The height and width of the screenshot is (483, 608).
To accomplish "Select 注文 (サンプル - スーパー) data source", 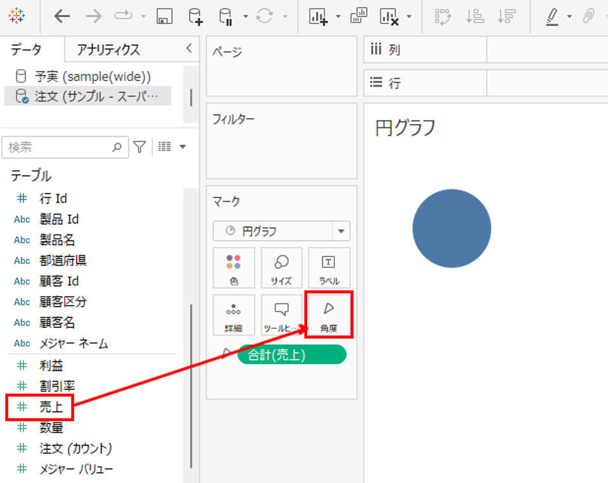I will click(87, 96).
